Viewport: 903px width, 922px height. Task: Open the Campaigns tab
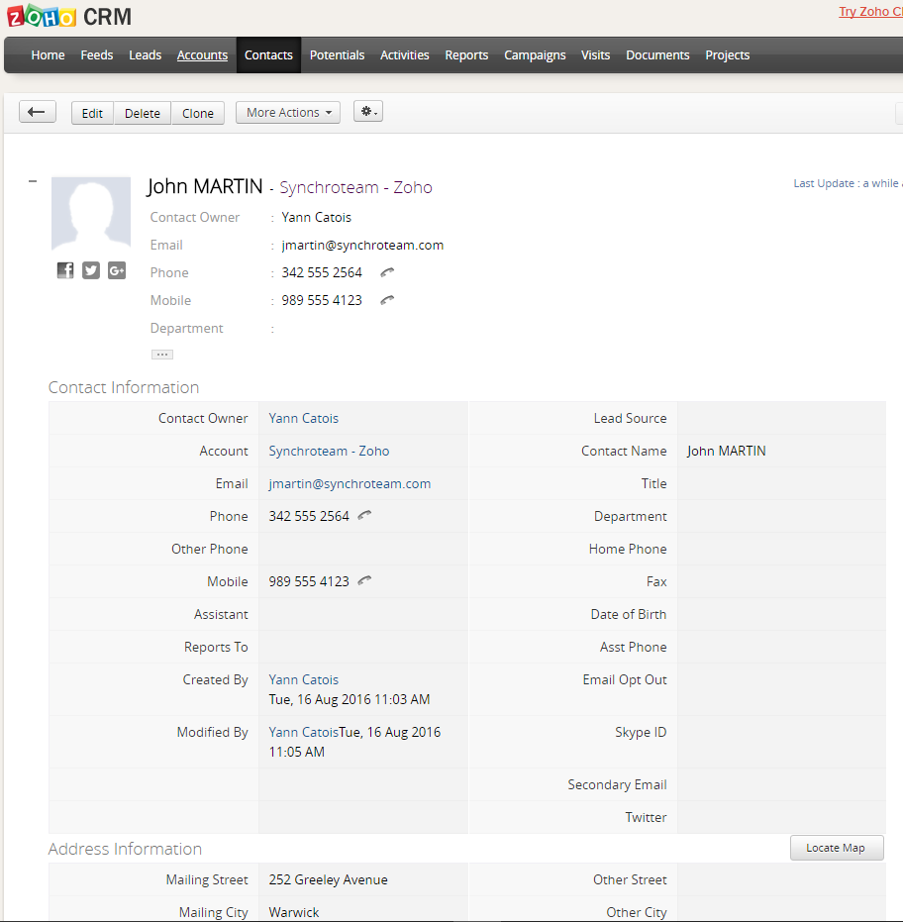535,55
